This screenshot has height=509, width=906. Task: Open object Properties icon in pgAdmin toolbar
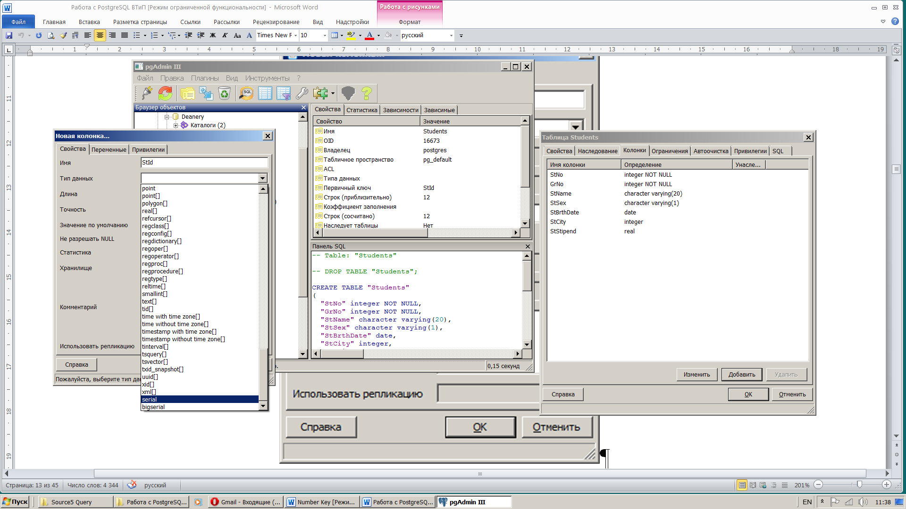(188, 93)
